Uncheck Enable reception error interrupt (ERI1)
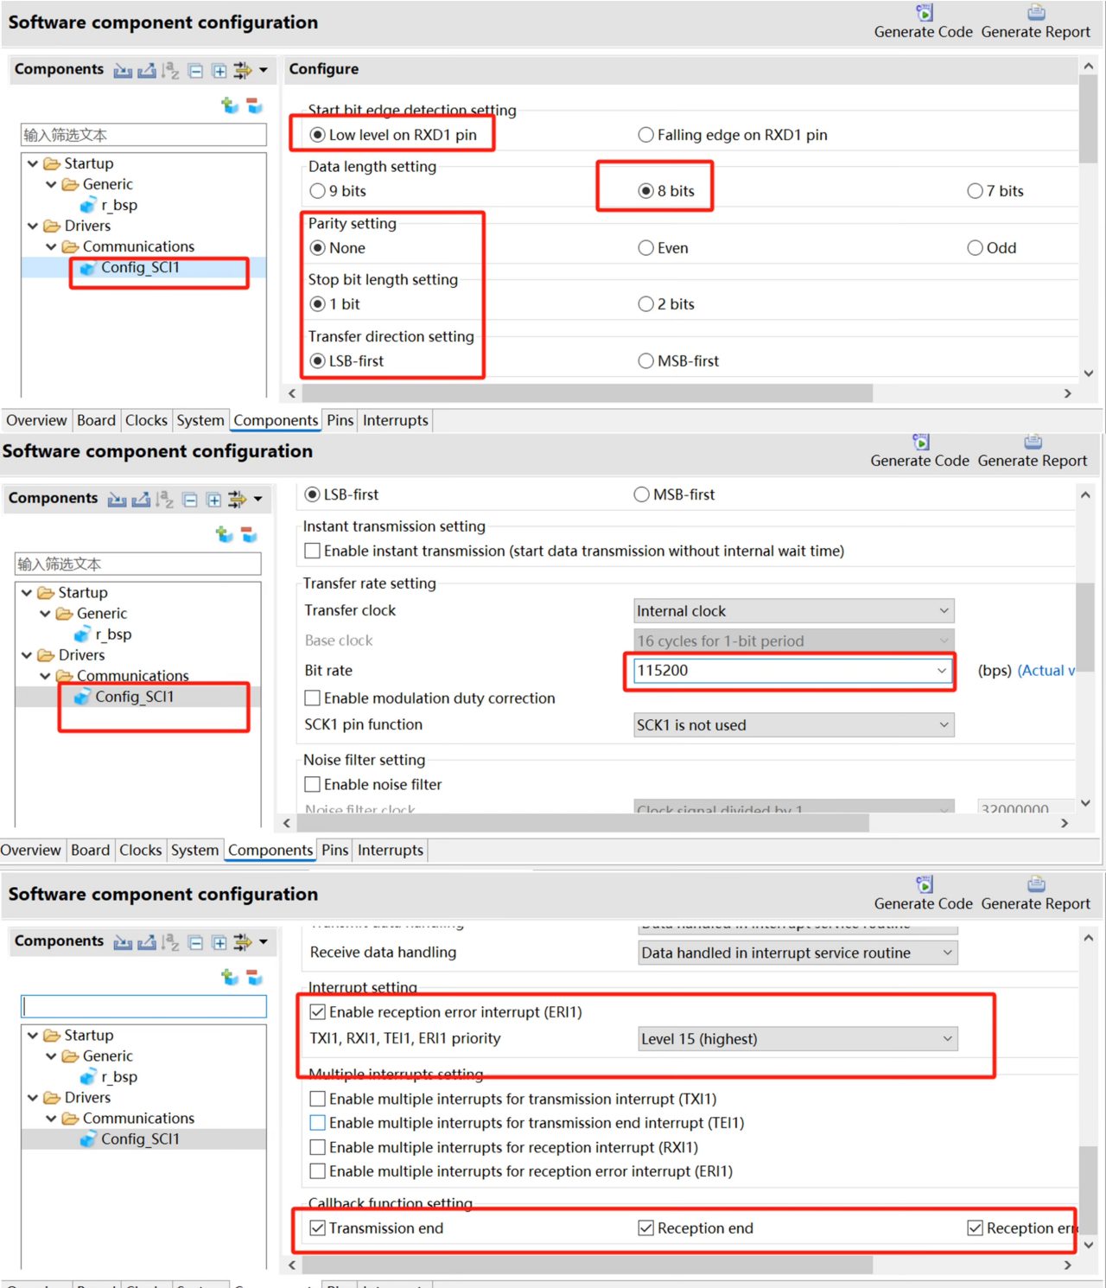The width and height of the screenshot is (1106, 1288). tap(446, 1011)
